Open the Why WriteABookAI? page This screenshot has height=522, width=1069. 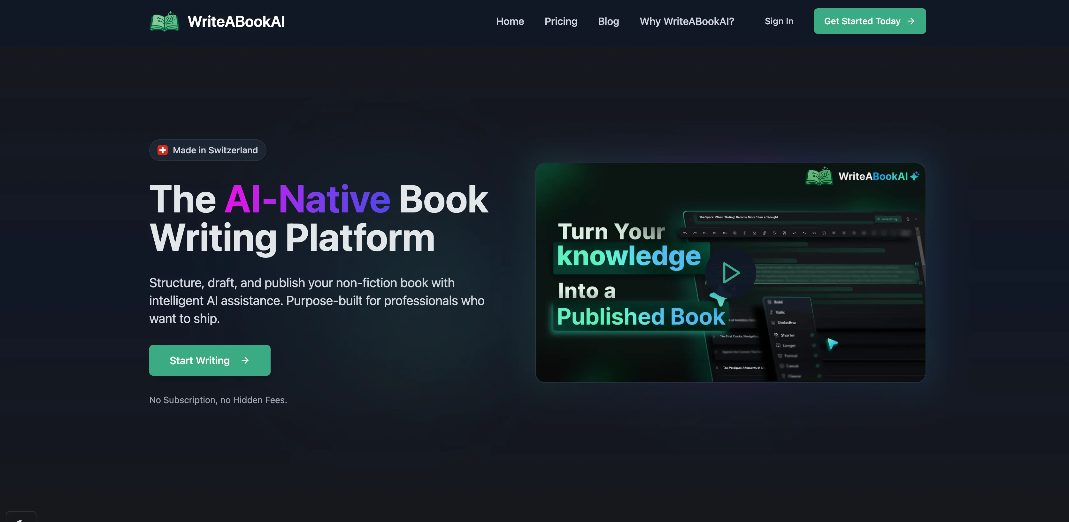pyautogui.click(x=687, y=21)
